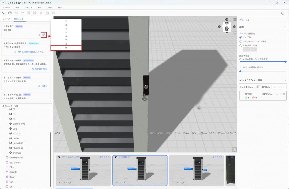Switch to the リソース tab
289x189 pixels.
tap(6, 19)
